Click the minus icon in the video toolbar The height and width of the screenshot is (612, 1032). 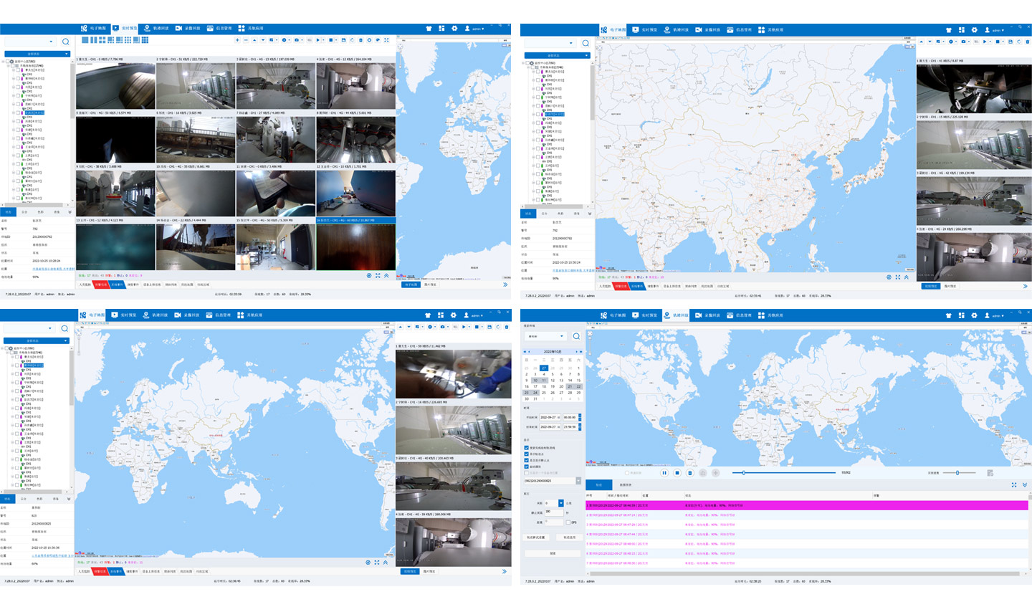[246, 40]
